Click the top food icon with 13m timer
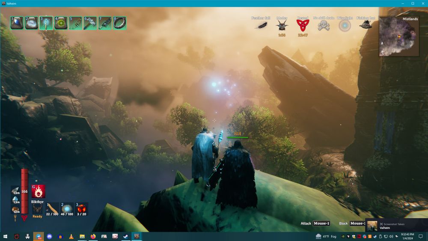The height and width of the screenshot is (241, 428). [15, 190]
